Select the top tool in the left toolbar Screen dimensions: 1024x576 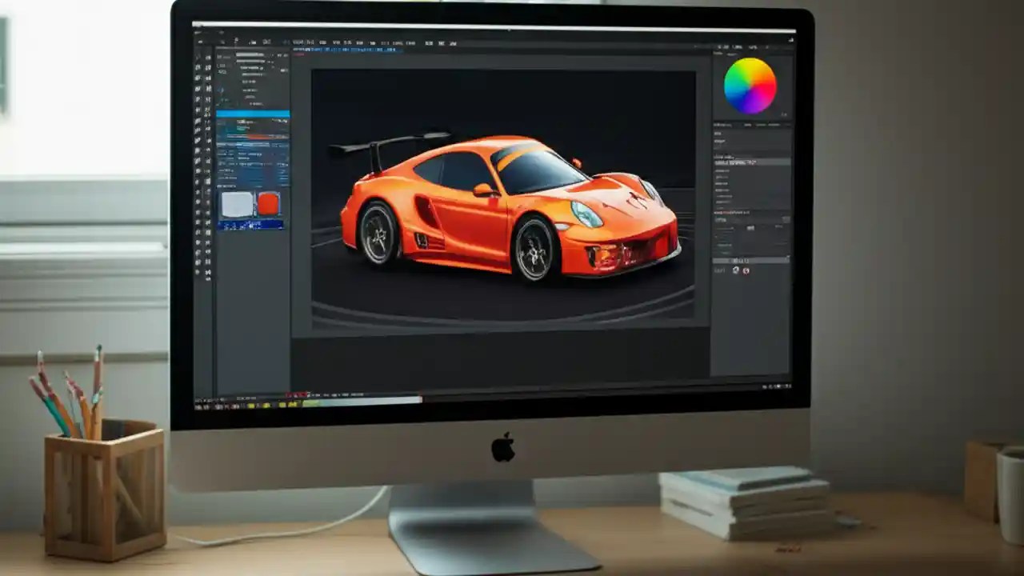point(198,58)
